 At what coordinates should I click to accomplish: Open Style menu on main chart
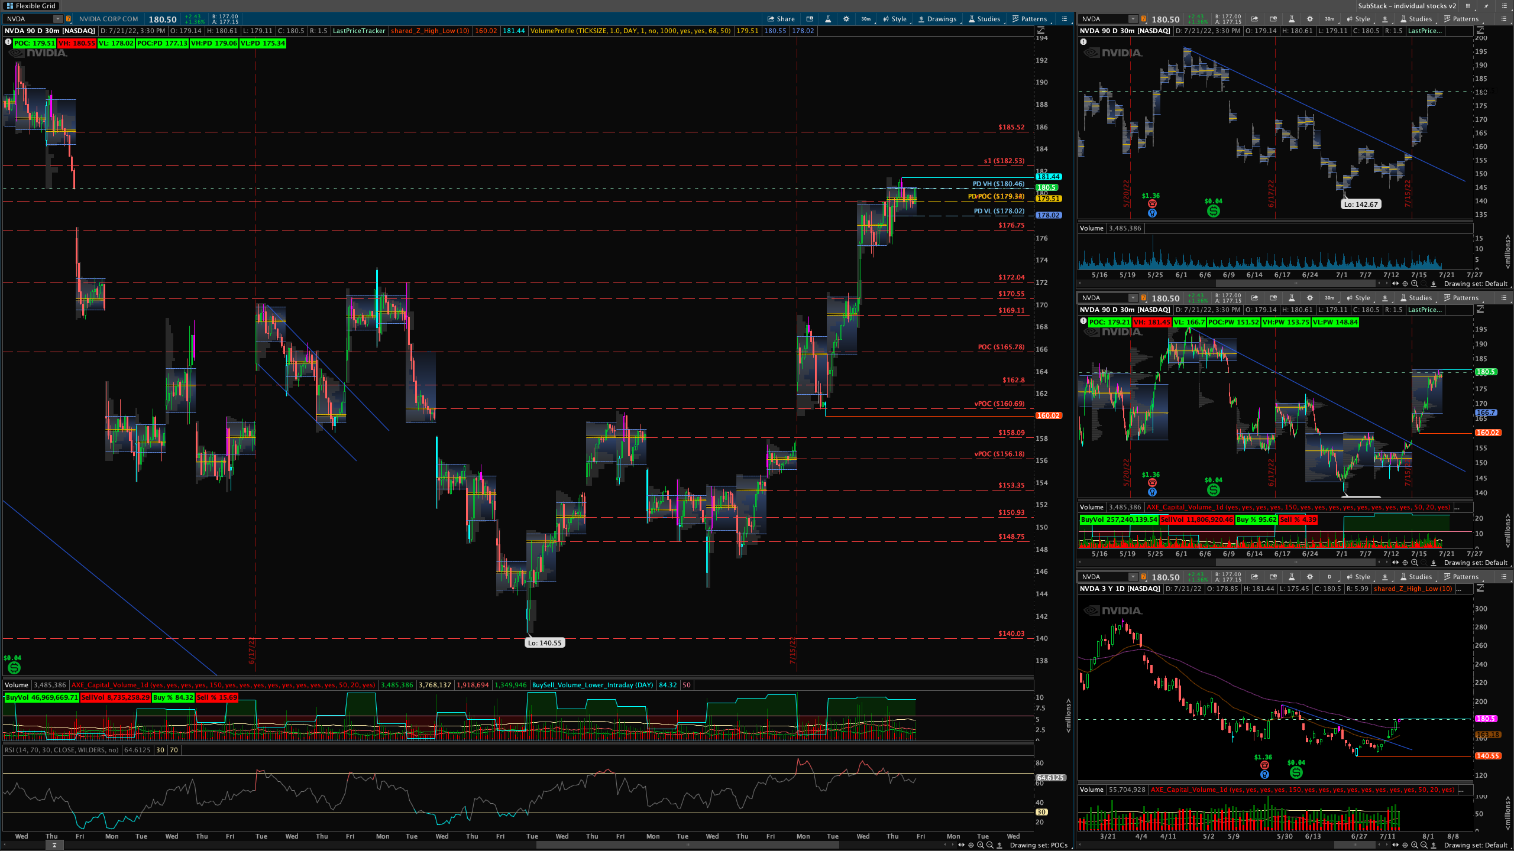pyautogui.click(x=894, y=19)
